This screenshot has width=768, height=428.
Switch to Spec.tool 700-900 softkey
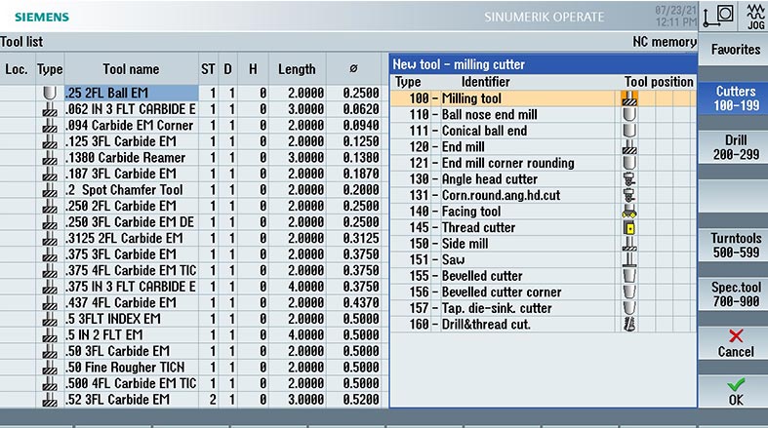[735, 294]
